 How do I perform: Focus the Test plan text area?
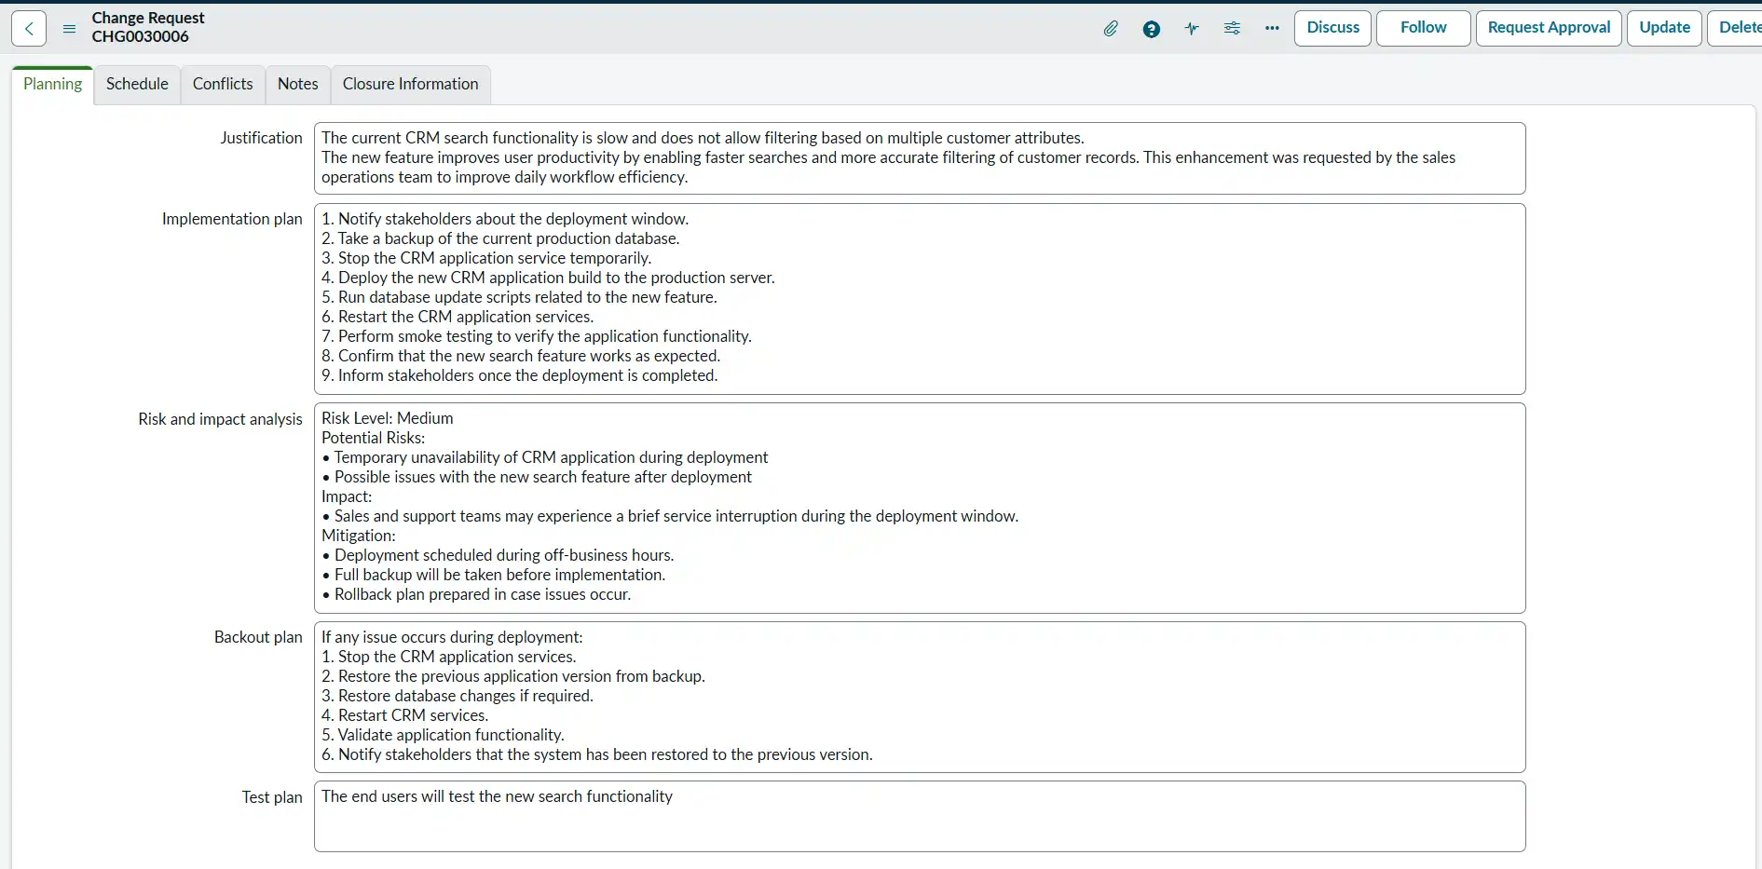tap(919, 817)
